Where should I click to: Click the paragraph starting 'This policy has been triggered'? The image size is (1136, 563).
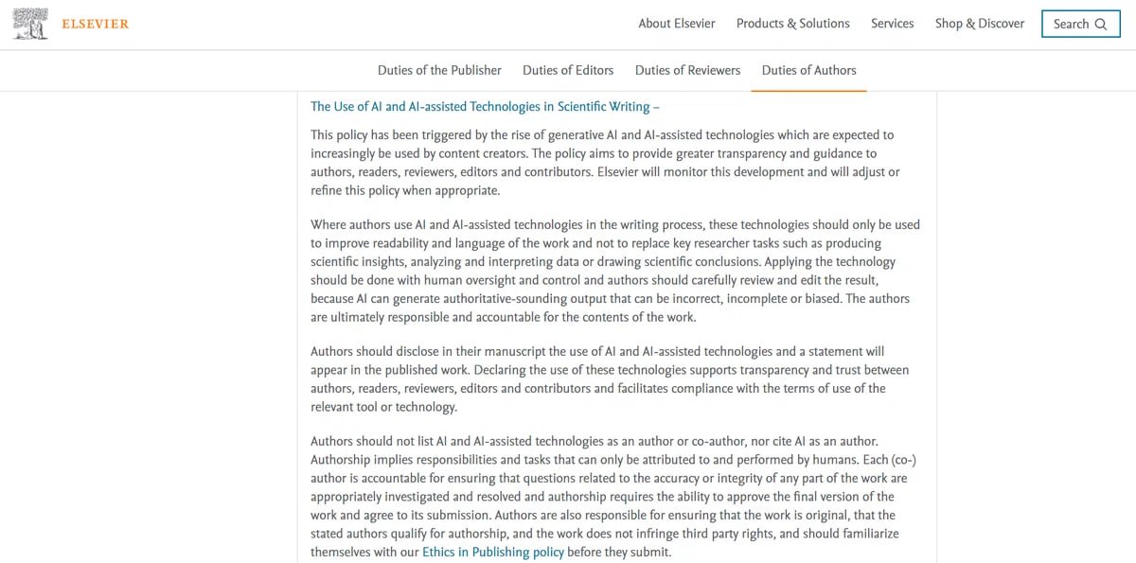pyautogui.click(x=606, y=163)
